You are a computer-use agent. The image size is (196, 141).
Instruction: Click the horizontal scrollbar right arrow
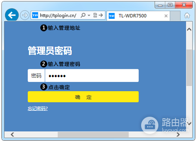point(178,134)
